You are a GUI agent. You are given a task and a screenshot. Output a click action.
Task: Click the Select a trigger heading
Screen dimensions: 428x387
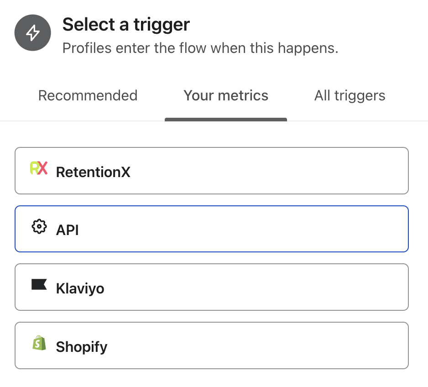click(x=126, y=25)
